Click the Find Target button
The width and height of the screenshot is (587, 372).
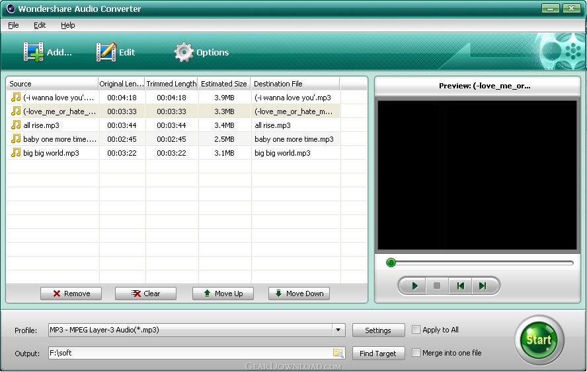(379, 354)
